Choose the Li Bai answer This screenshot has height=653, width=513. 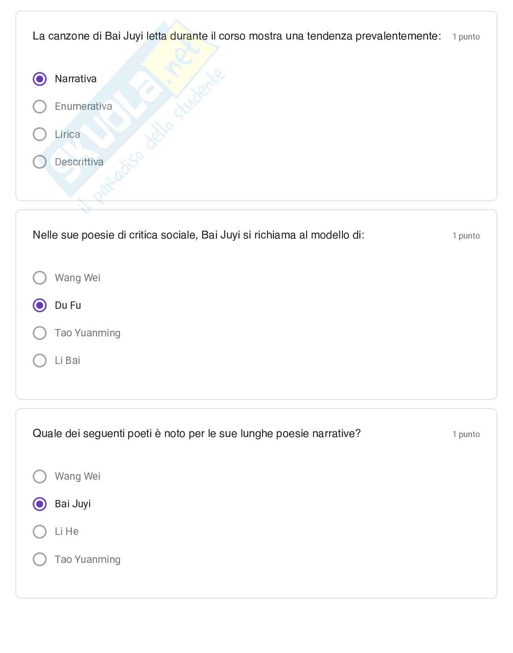pyautogui.click(x=40, y=360)
